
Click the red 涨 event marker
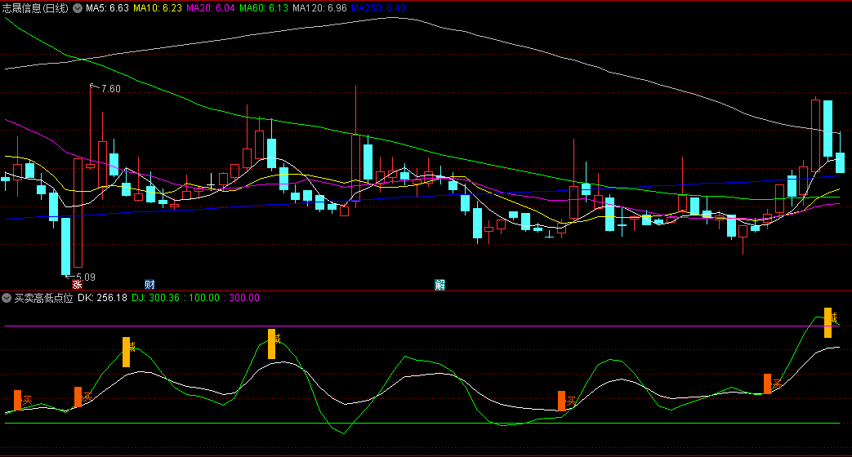tap(77, 285)
